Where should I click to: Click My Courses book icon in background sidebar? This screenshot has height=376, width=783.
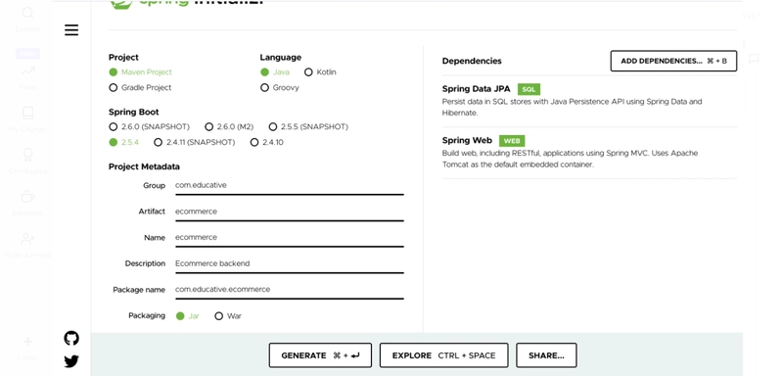coord(28,113)
